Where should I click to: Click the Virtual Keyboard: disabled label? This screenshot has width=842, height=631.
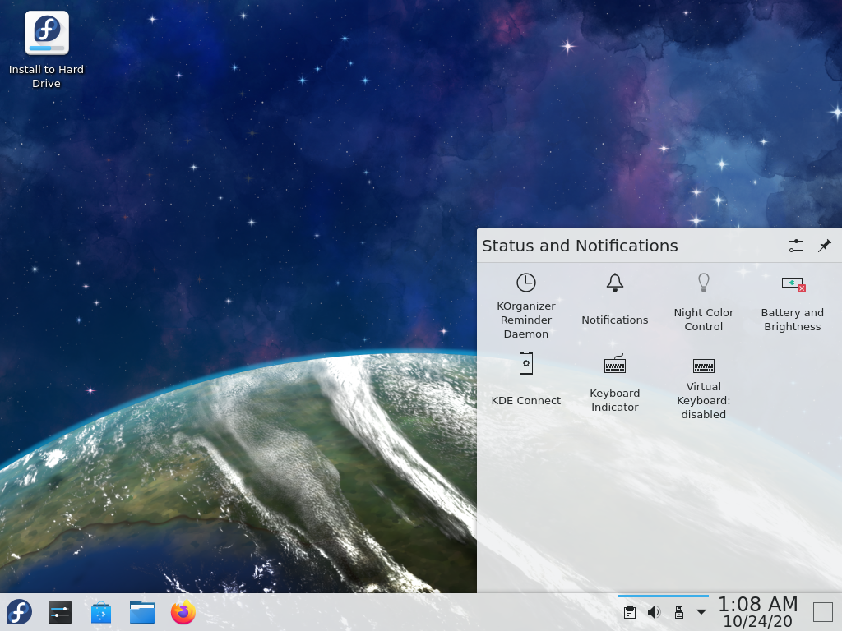(704, 400)
